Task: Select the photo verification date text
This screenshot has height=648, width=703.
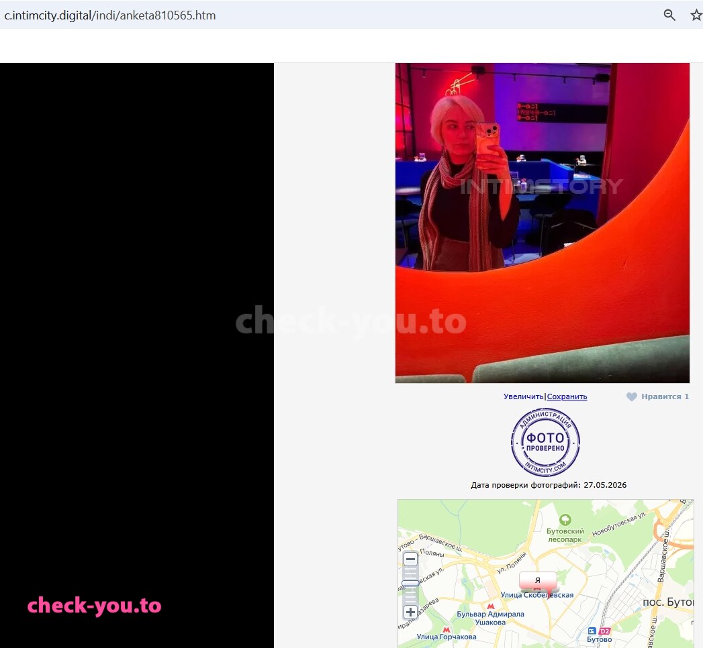Action: 549,485
